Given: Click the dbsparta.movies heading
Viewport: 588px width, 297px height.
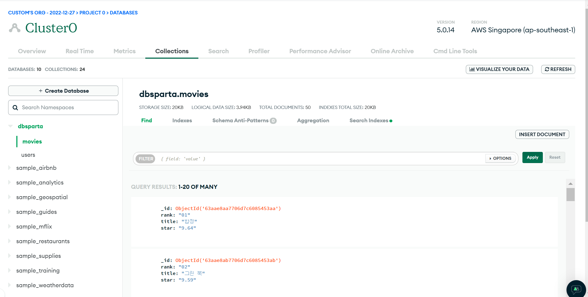Looking at the screenshot, I should (174, 94).
